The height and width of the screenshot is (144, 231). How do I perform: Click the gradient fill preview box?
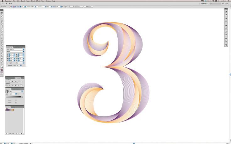tap(7, 91)
